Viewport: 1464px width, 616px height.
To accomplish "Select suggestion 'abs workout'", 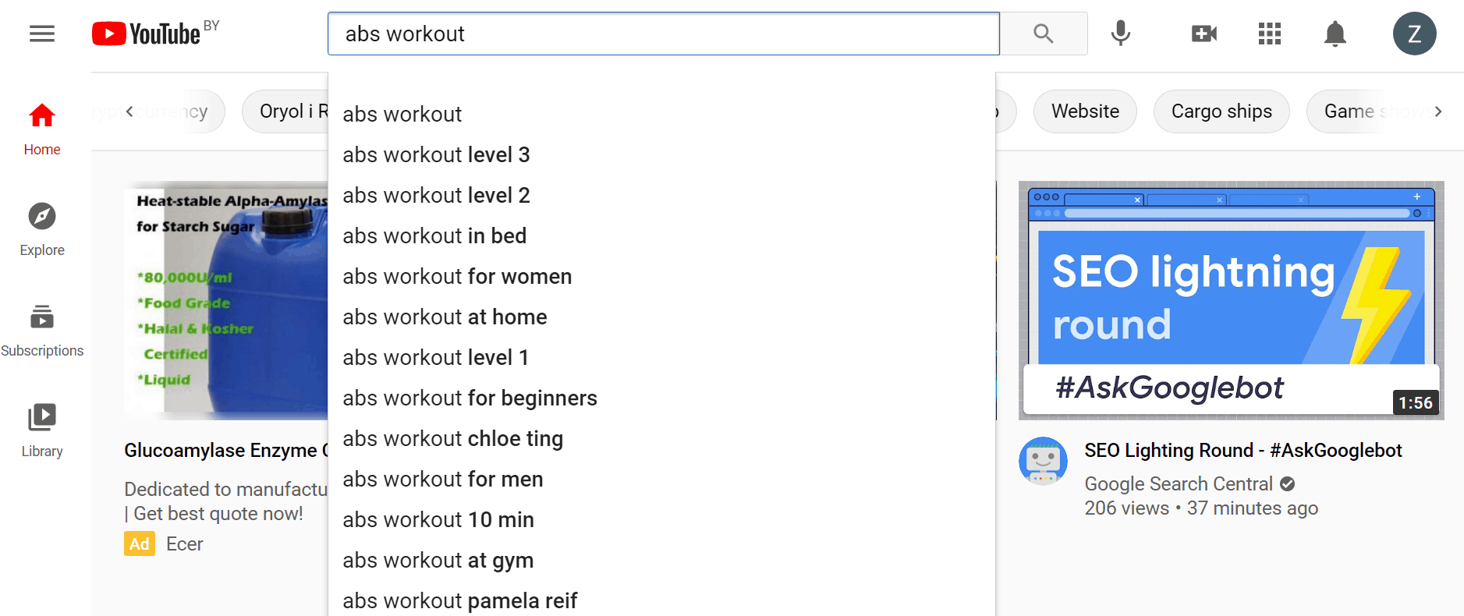I will click(x=661, y=114).
